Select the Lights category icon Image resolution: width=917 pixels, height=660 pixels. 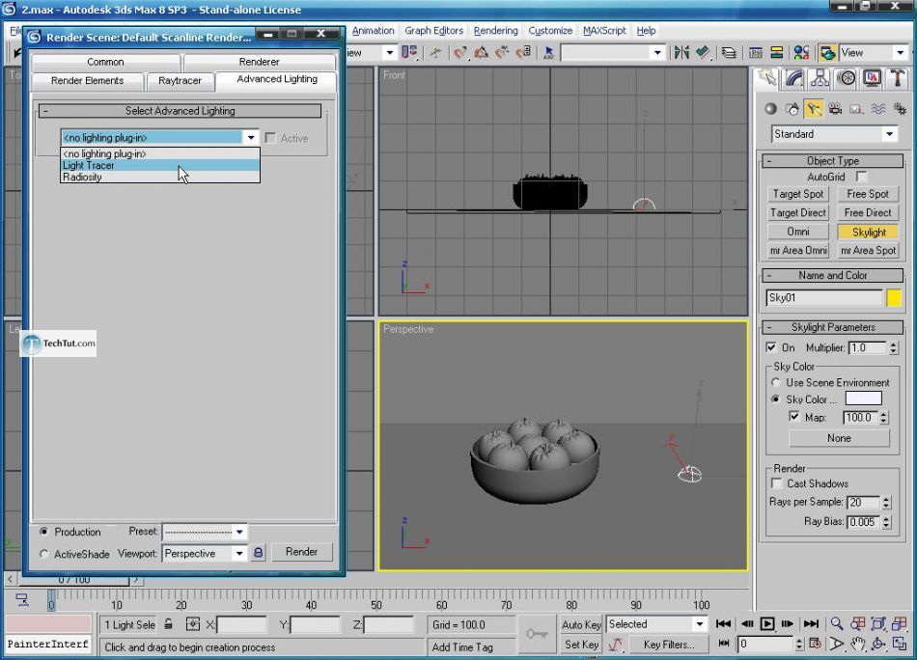point(814,109)
